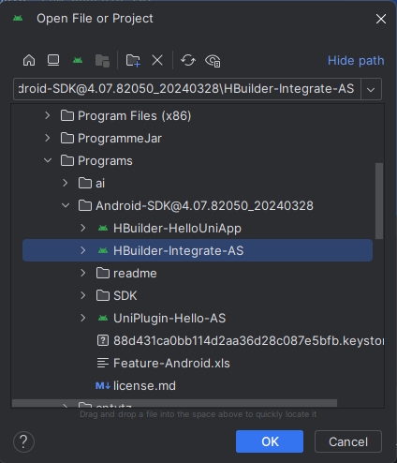The image size is (397, 463).
Task: Select the license.md file
Action: 198,385
